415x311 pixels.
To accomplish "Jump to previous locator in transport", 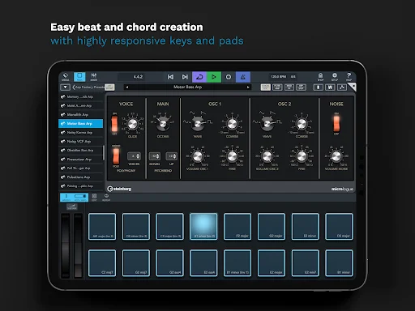I will (170, 77).
